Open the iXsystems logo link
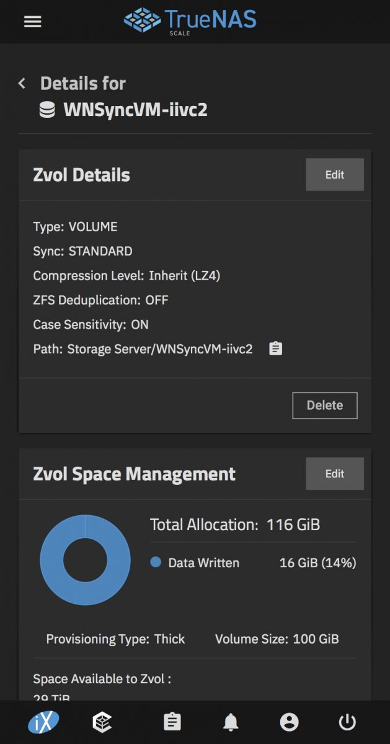The width and height of the screenshot is (390, 744). (43, 722)
